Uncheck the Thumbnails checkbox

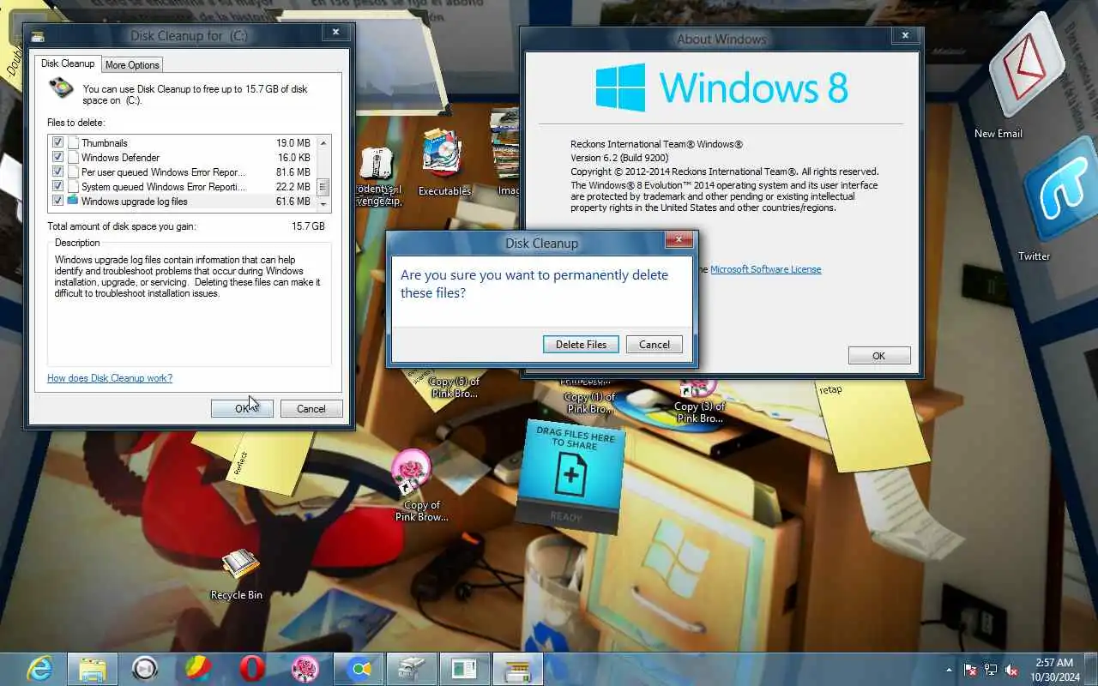(57, 143)
